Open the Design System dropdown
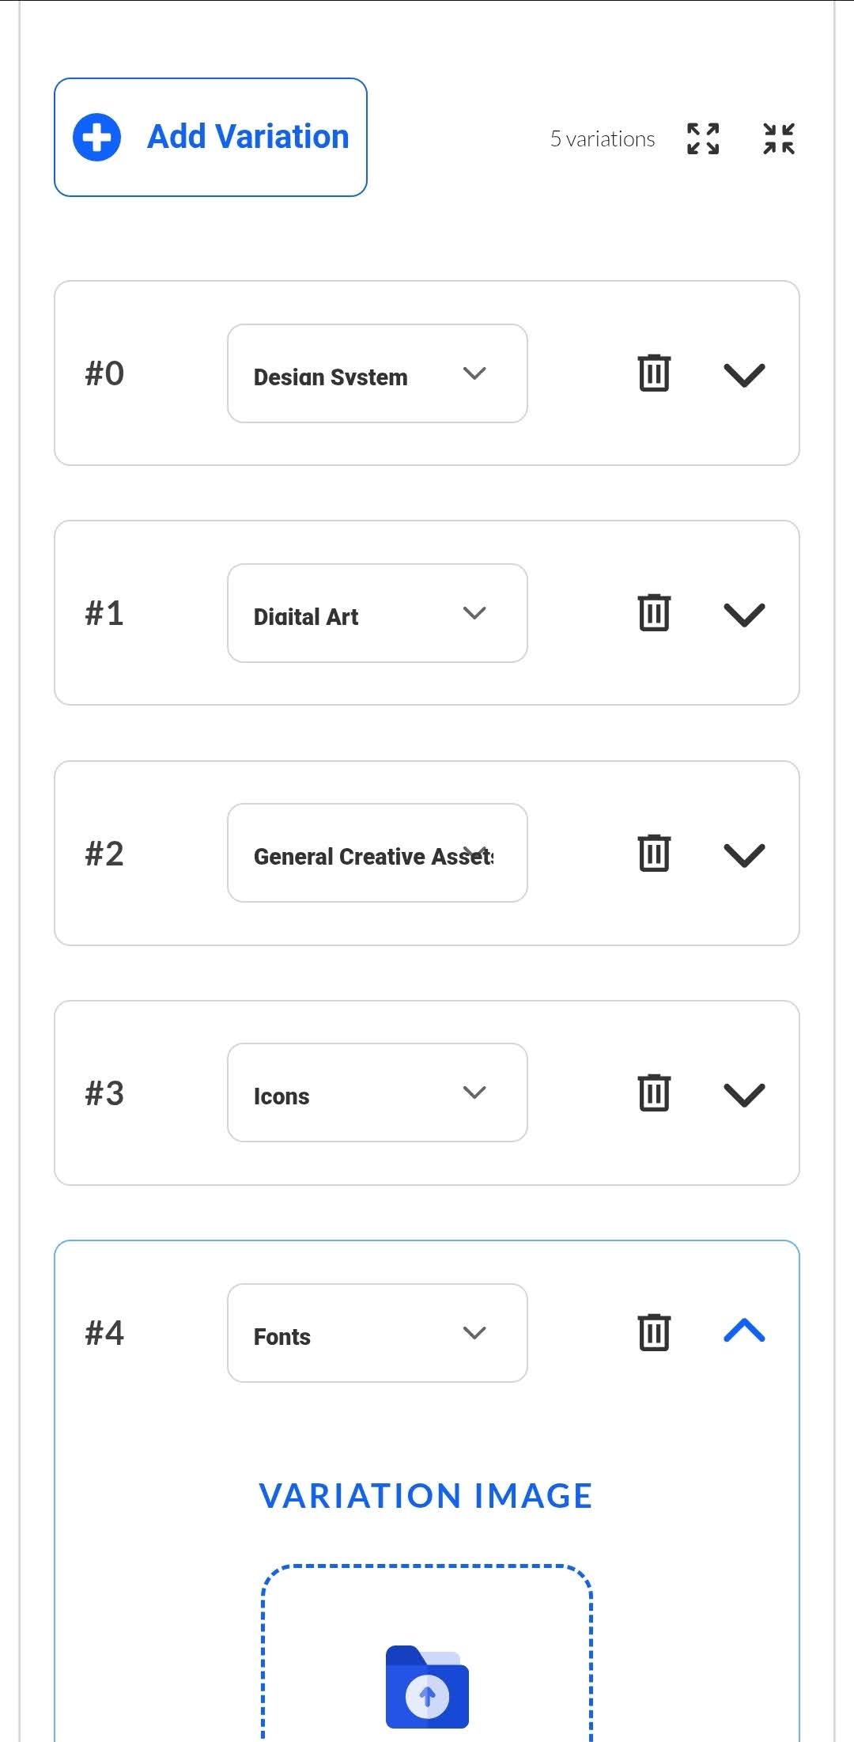The height and width of the screenshot is (1742, 854). click(x=377, y=373)
